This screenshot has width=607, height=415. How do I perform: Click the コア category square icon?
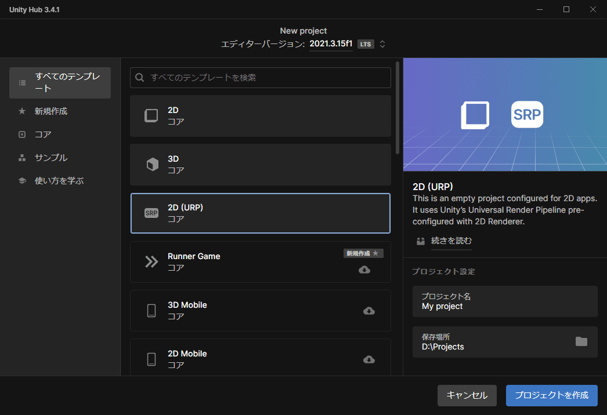point(22,134)
